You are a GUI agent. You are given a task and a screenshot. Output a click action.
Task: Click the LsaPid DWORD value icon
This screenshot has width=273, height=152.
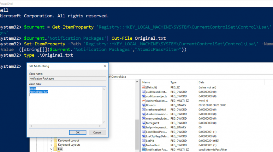click(x=144, y=141)
